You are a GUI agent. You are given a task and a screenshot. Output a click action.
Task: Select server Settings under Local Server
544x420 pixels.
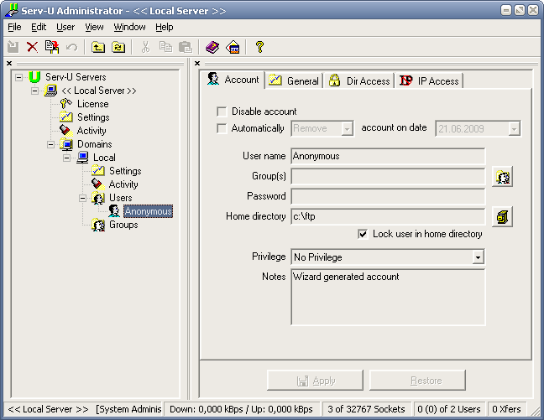(x=93, y=117)
